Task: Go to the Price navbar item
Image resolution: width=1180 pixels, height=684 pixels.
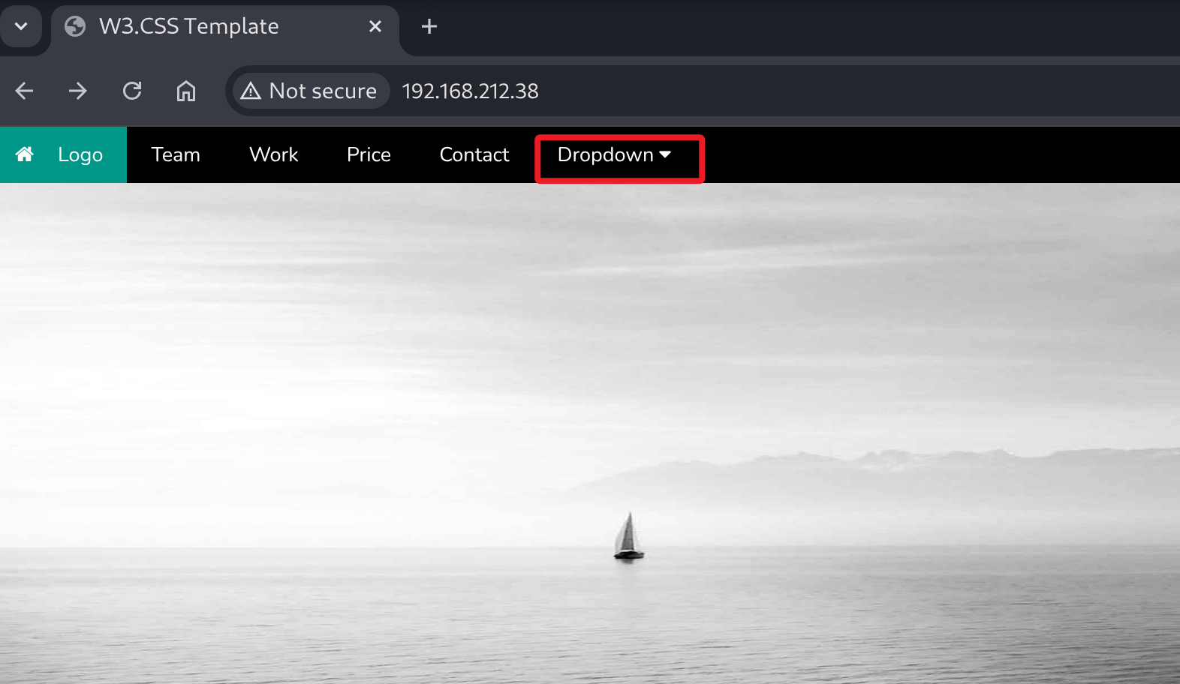Action: tap(369, 155)
